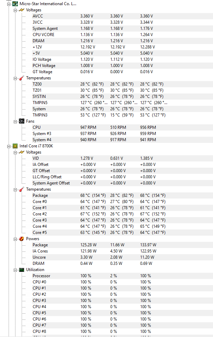Select the Core #2 temperature row
213x337 pixels.
click(x=123, y=214)
